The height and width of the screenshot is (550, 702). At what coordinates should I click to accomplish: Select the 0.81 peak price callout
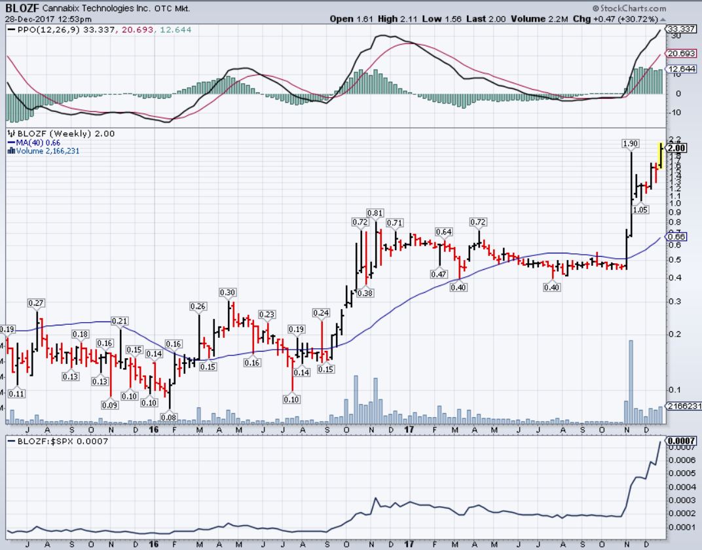pos(375,213)
